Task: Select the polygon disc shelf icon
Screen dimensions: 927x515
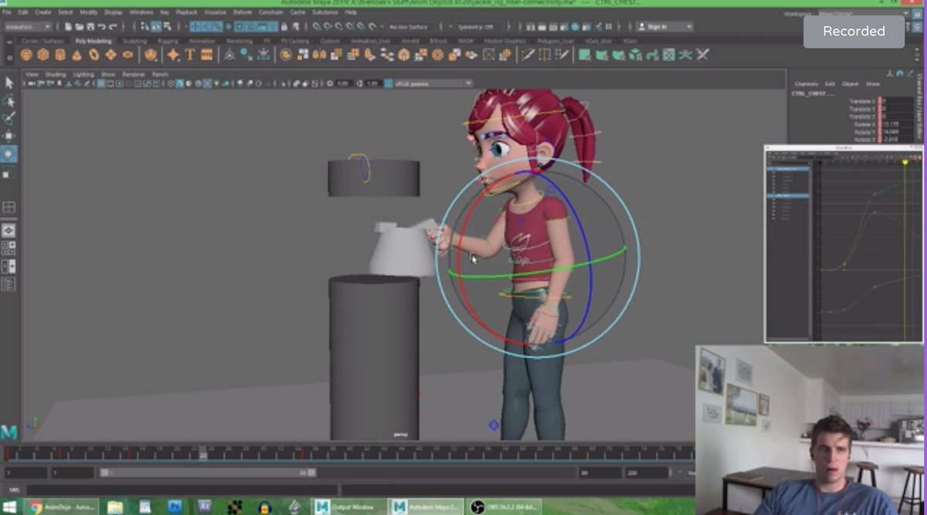Action: point(128,55)
